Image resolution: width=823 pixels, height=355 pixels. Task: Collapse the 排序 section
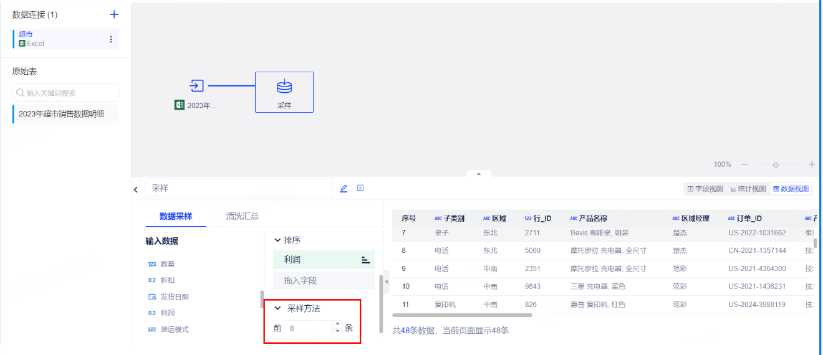(277, 240)
